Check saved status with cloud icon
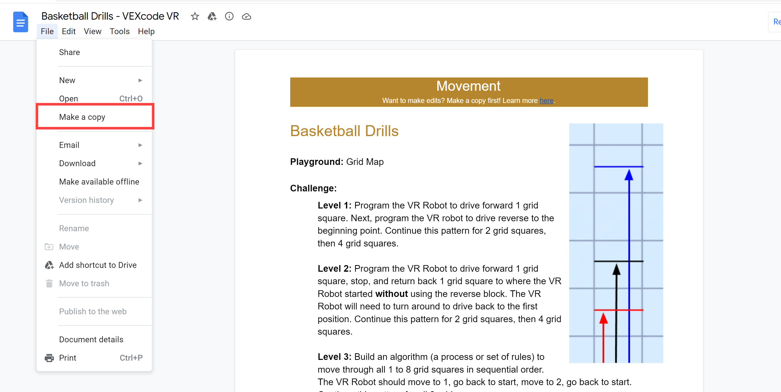 click(246, 16)
